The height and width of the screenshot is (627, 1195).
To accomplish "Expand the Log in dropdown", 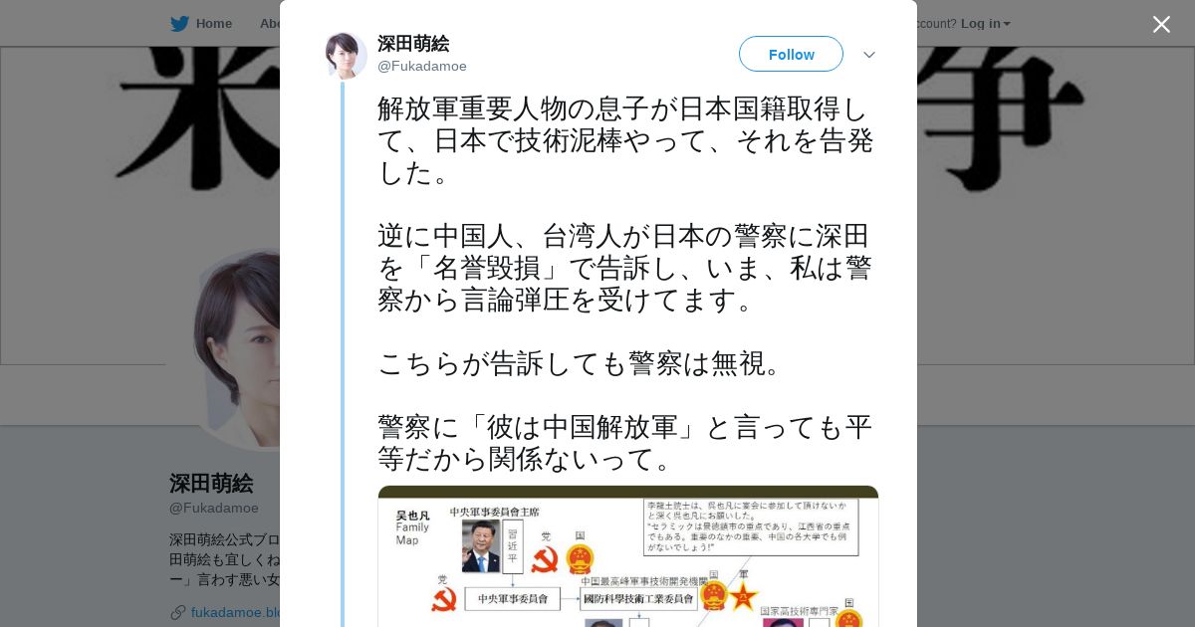I will click(x=986, y=24).
